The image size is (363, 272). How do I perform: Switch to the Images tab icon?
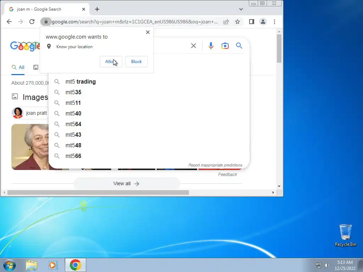(x=36, y=67)
